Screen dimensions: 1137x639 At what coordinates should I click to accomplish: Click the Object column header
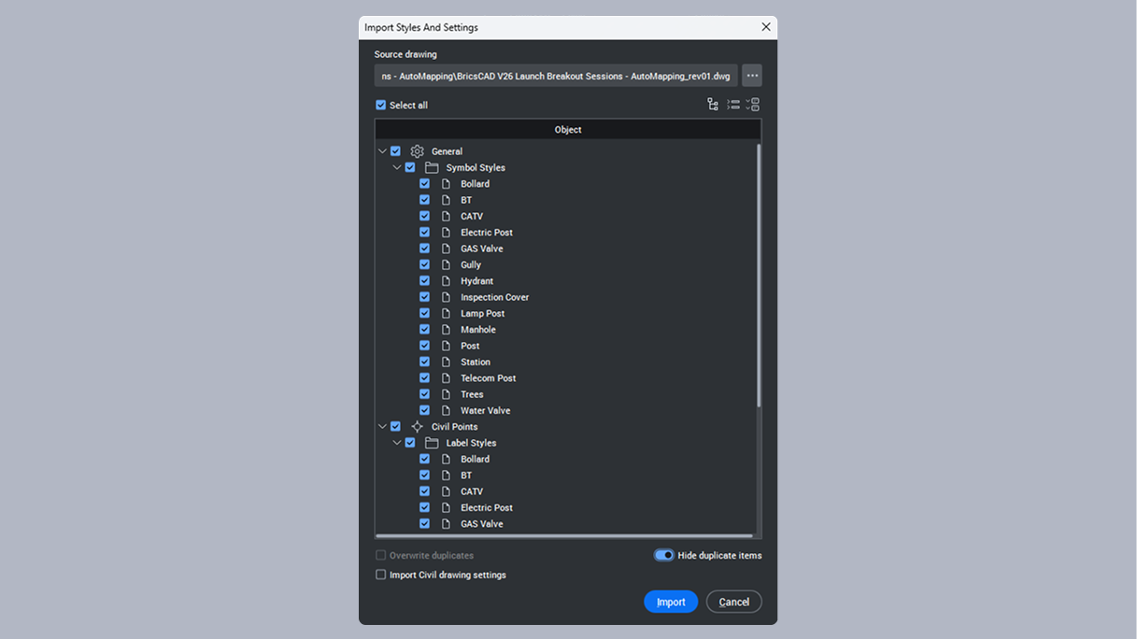[567, 129]
